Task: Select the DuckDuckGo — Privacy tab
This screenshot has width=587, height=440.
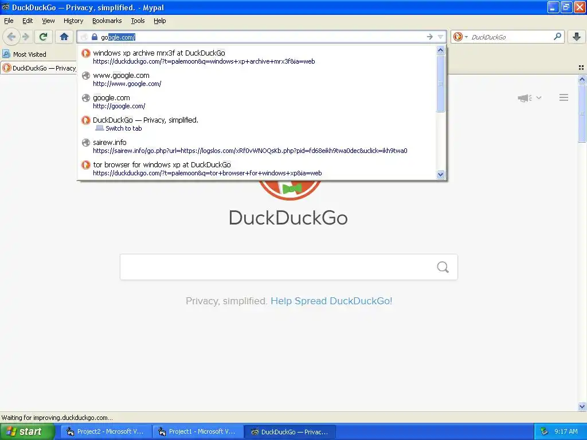Action: 38,68
